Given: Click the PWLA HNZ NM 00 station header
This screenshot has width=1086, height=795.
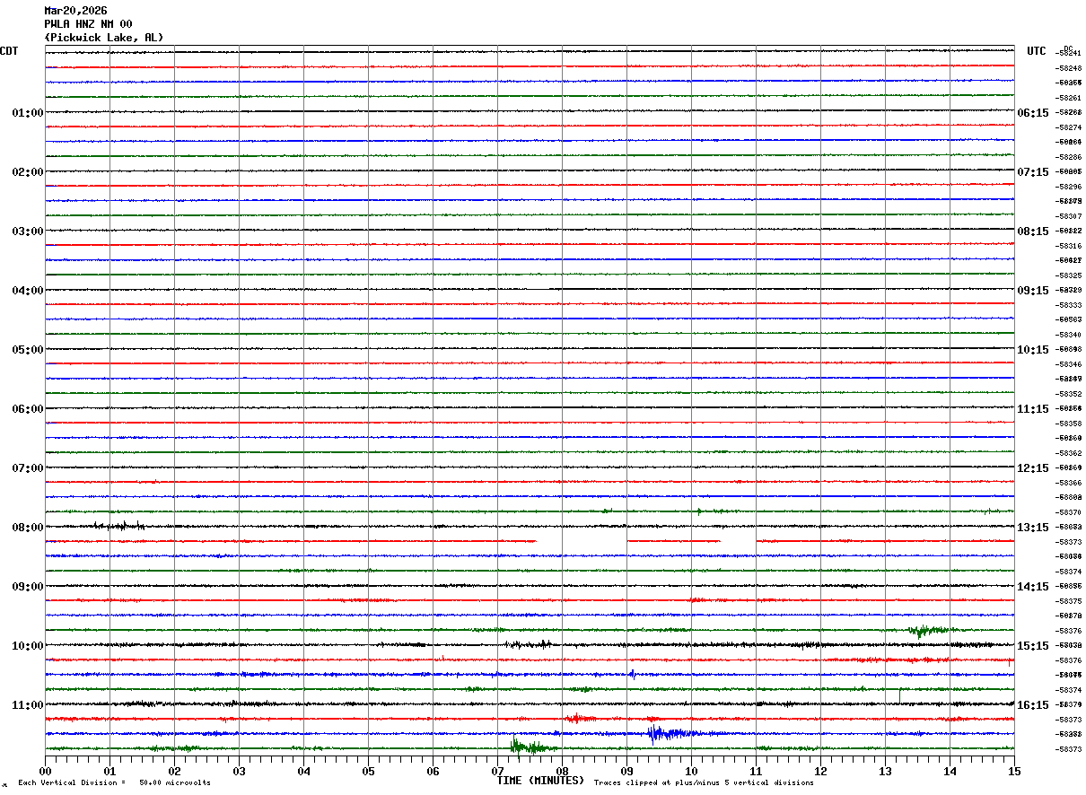Looking at the screenshot, I should 88,24.
